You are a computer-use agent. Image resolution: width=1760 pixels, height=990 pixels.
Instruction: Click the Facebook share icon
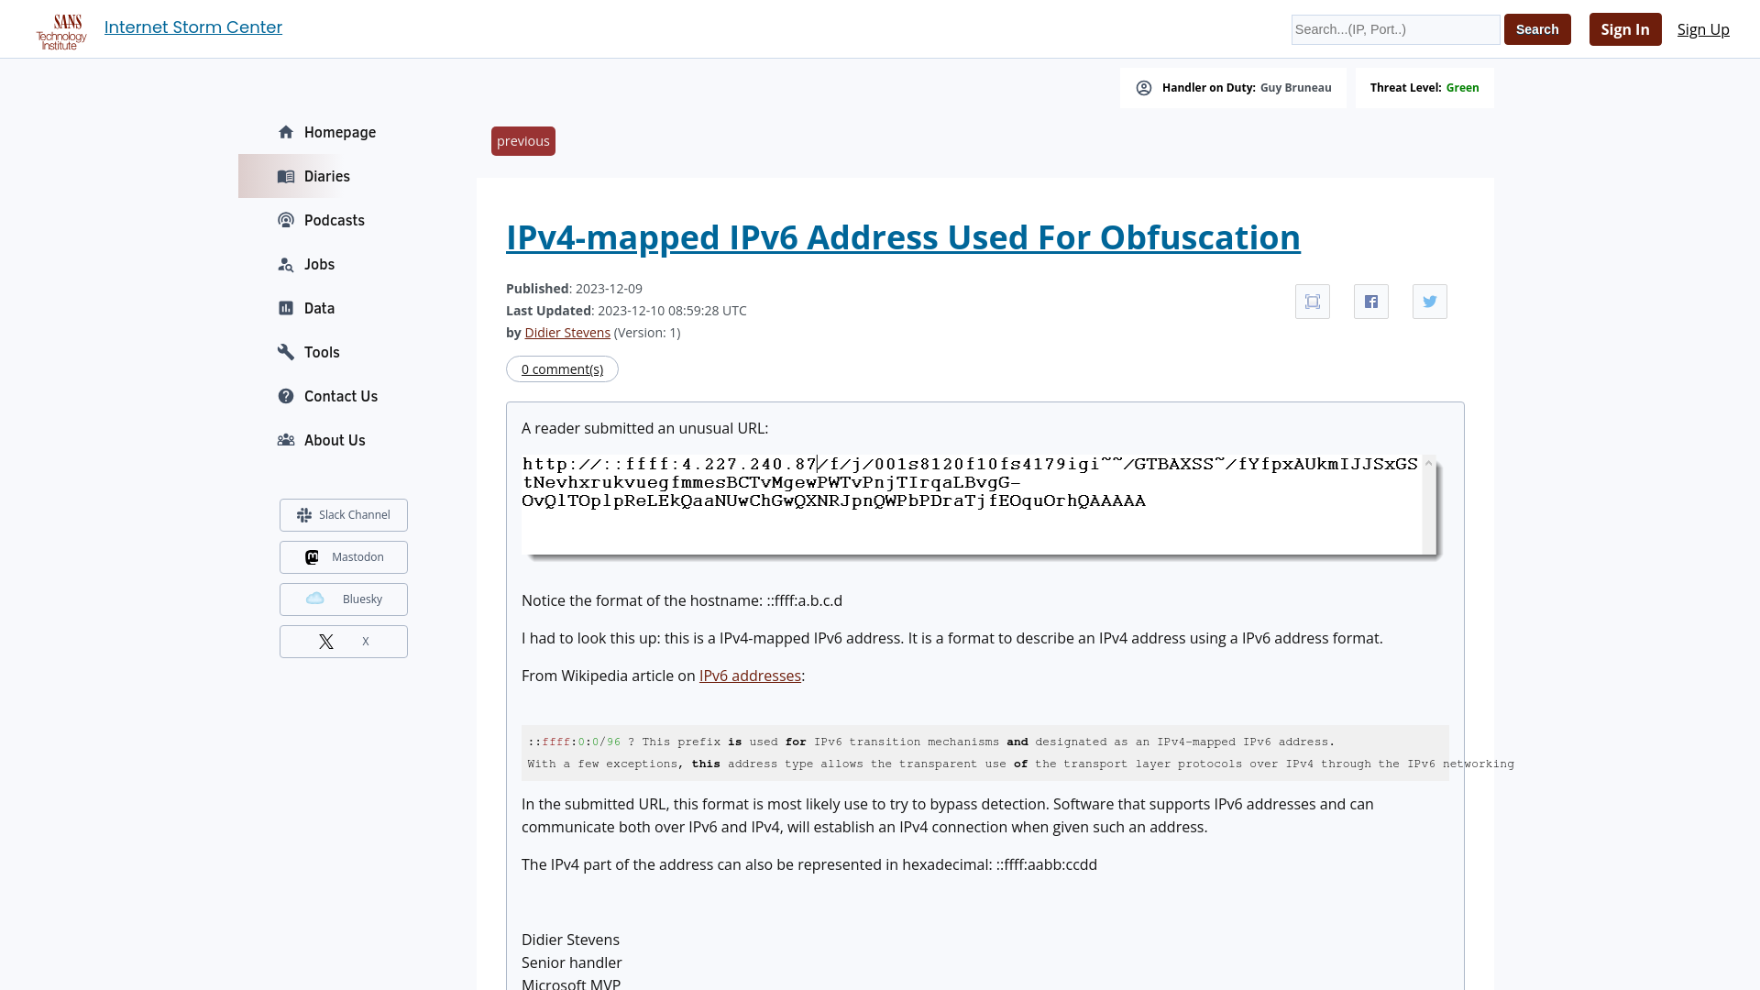click(x=1370, y=301)
